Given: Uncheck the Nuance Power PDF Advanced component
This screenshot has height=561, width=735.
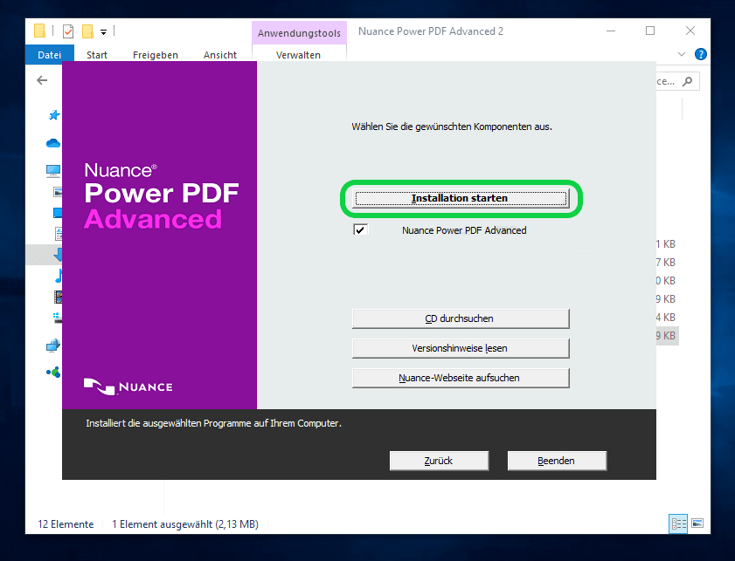Looking at the screenshot, I should point(360,229).
